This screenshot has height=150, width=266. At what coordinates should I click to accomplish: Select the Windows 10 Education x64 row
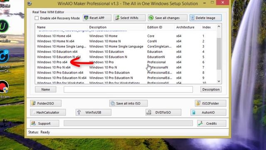coord(126,52)
